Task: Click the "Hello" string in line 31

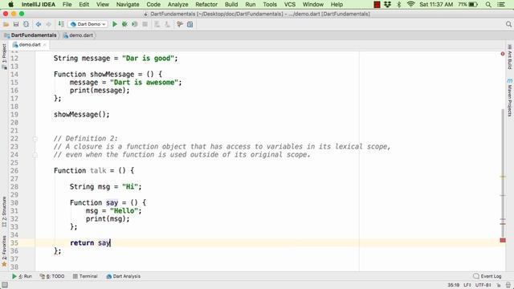Action: click(x=124, y=210)
